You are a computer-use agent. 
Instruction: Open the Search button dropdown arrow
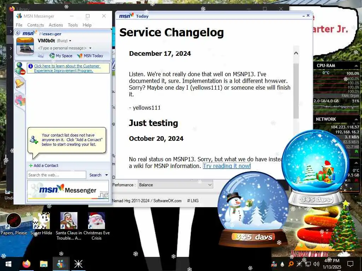[x=106, y=175]
